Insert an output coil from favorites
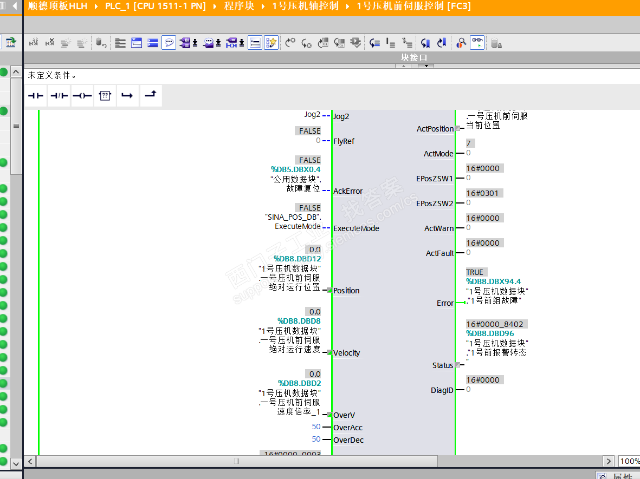The image size is (640, 479). (x=82, y=96)
